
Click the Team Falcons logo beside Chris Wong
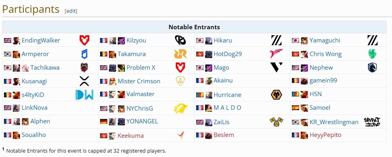tap(372, 54)
